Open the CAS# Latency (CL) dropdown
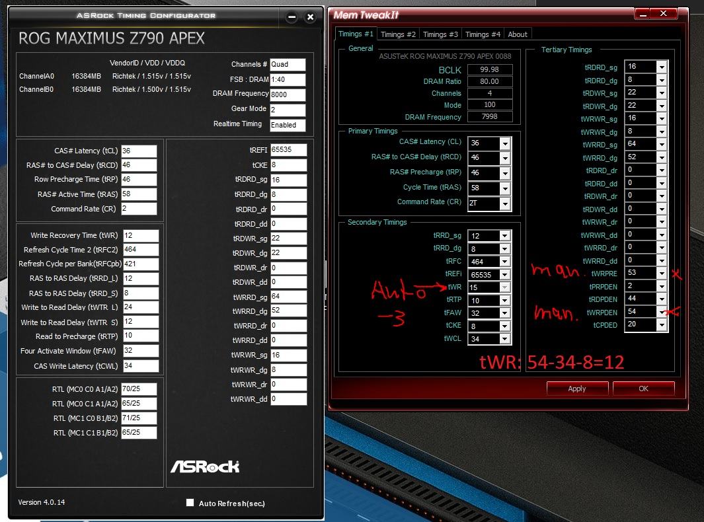Screen dimensions: 704x522 (505, 143)
